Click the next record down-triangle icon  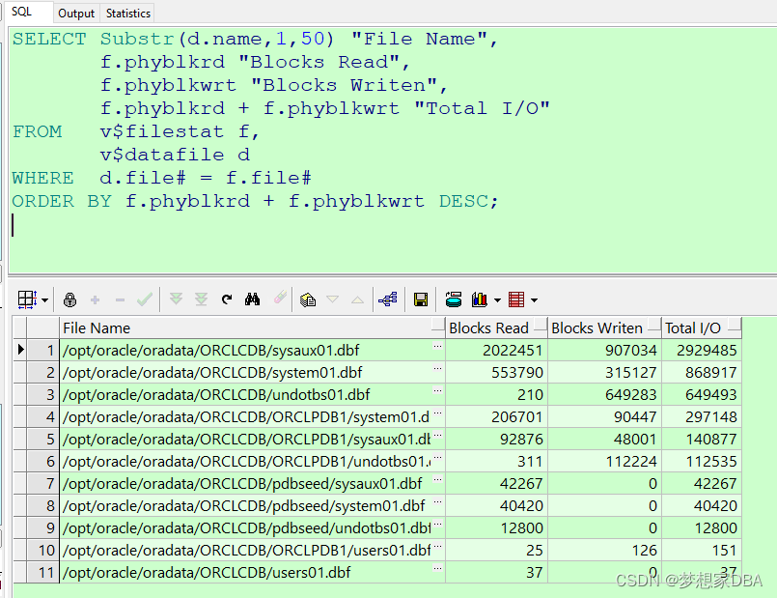pyautogui.click(x=332, y=299)
